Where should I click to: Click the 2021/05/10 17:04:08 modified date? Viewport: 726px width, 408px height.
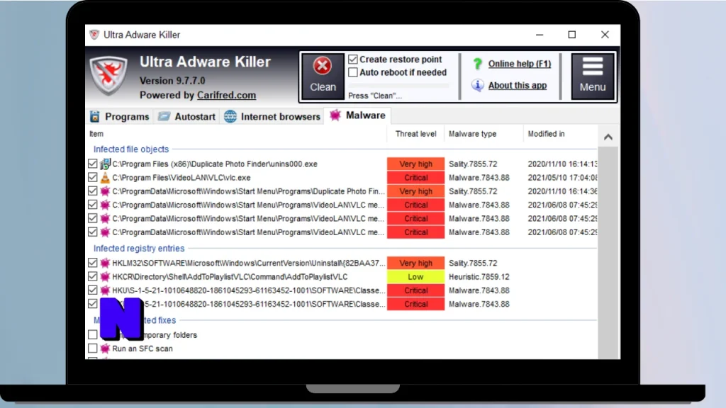pos(562,178)
